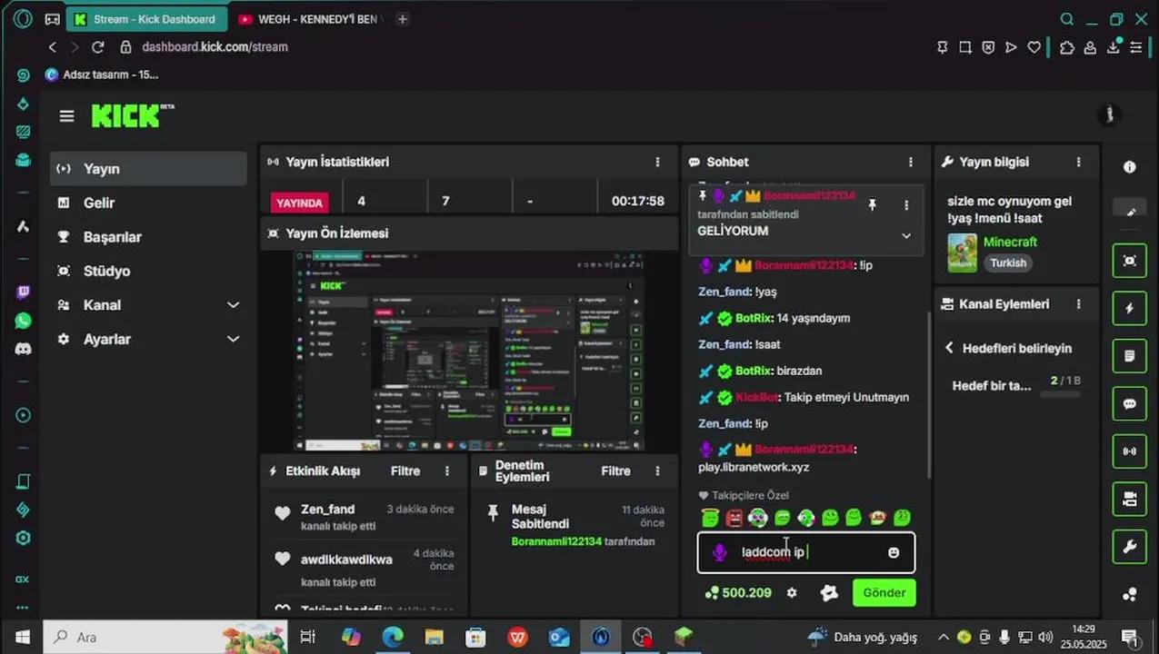The image size is (1159, 654).
Task: Open Filtre dropdown in Etkinlik Akışı
Action: point(405,471)
